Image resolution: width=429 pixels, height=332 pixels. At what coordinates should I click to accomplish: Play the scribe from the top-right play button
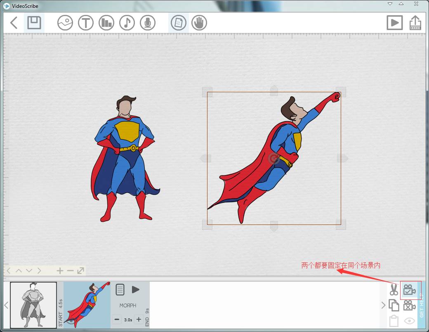394,23
